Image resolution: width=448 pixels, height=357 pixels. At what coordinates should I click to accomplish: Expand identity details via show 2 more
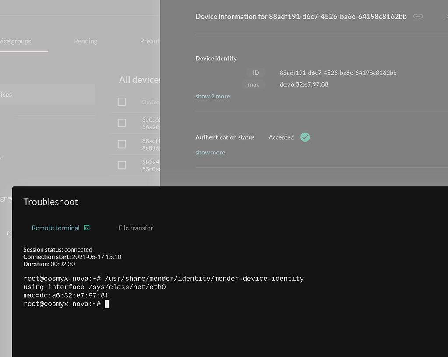[212, 96]
